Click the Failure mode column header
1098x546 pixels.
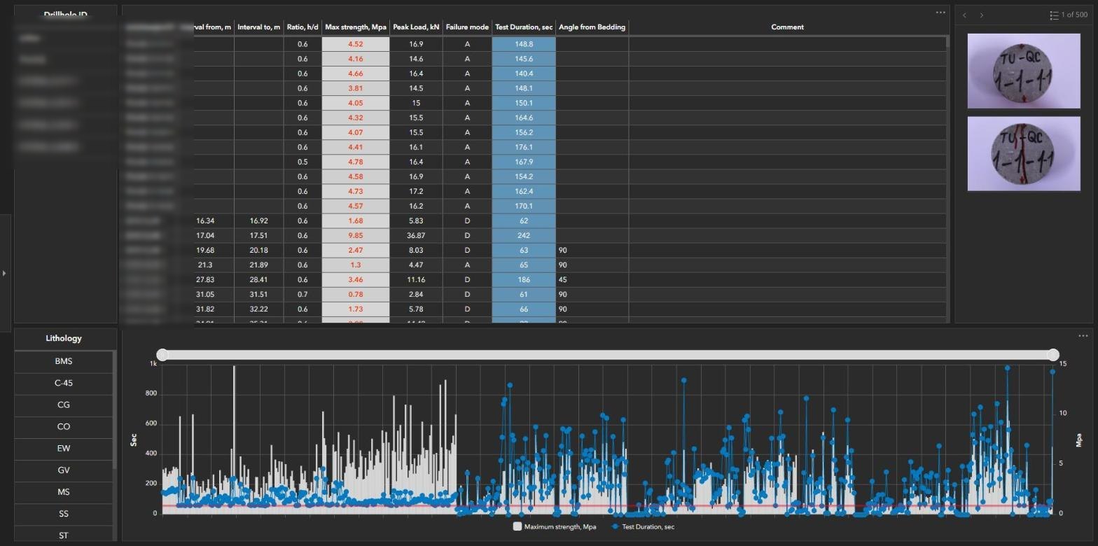tap(467, 27)
